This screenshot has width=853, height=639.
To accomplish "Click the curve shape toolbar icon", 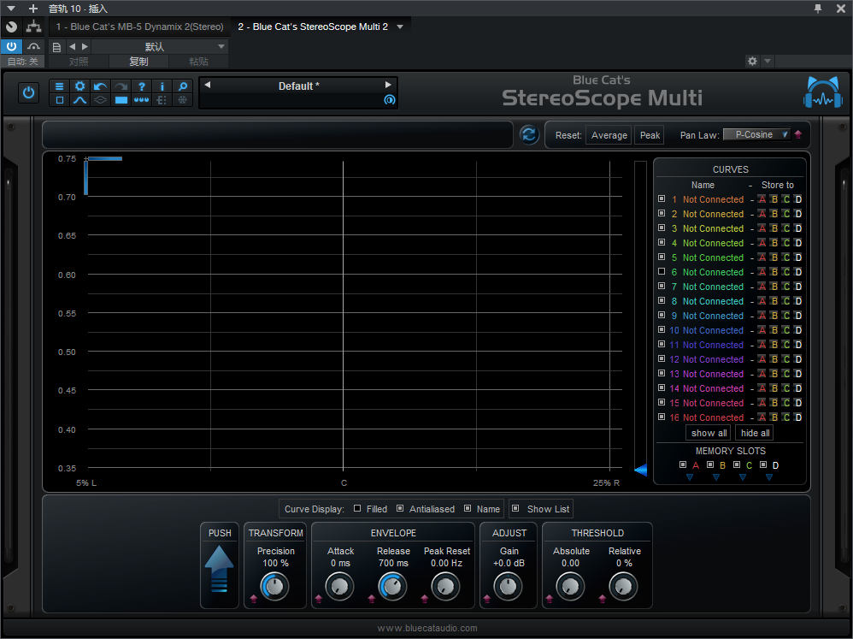I will coord(80,100).
